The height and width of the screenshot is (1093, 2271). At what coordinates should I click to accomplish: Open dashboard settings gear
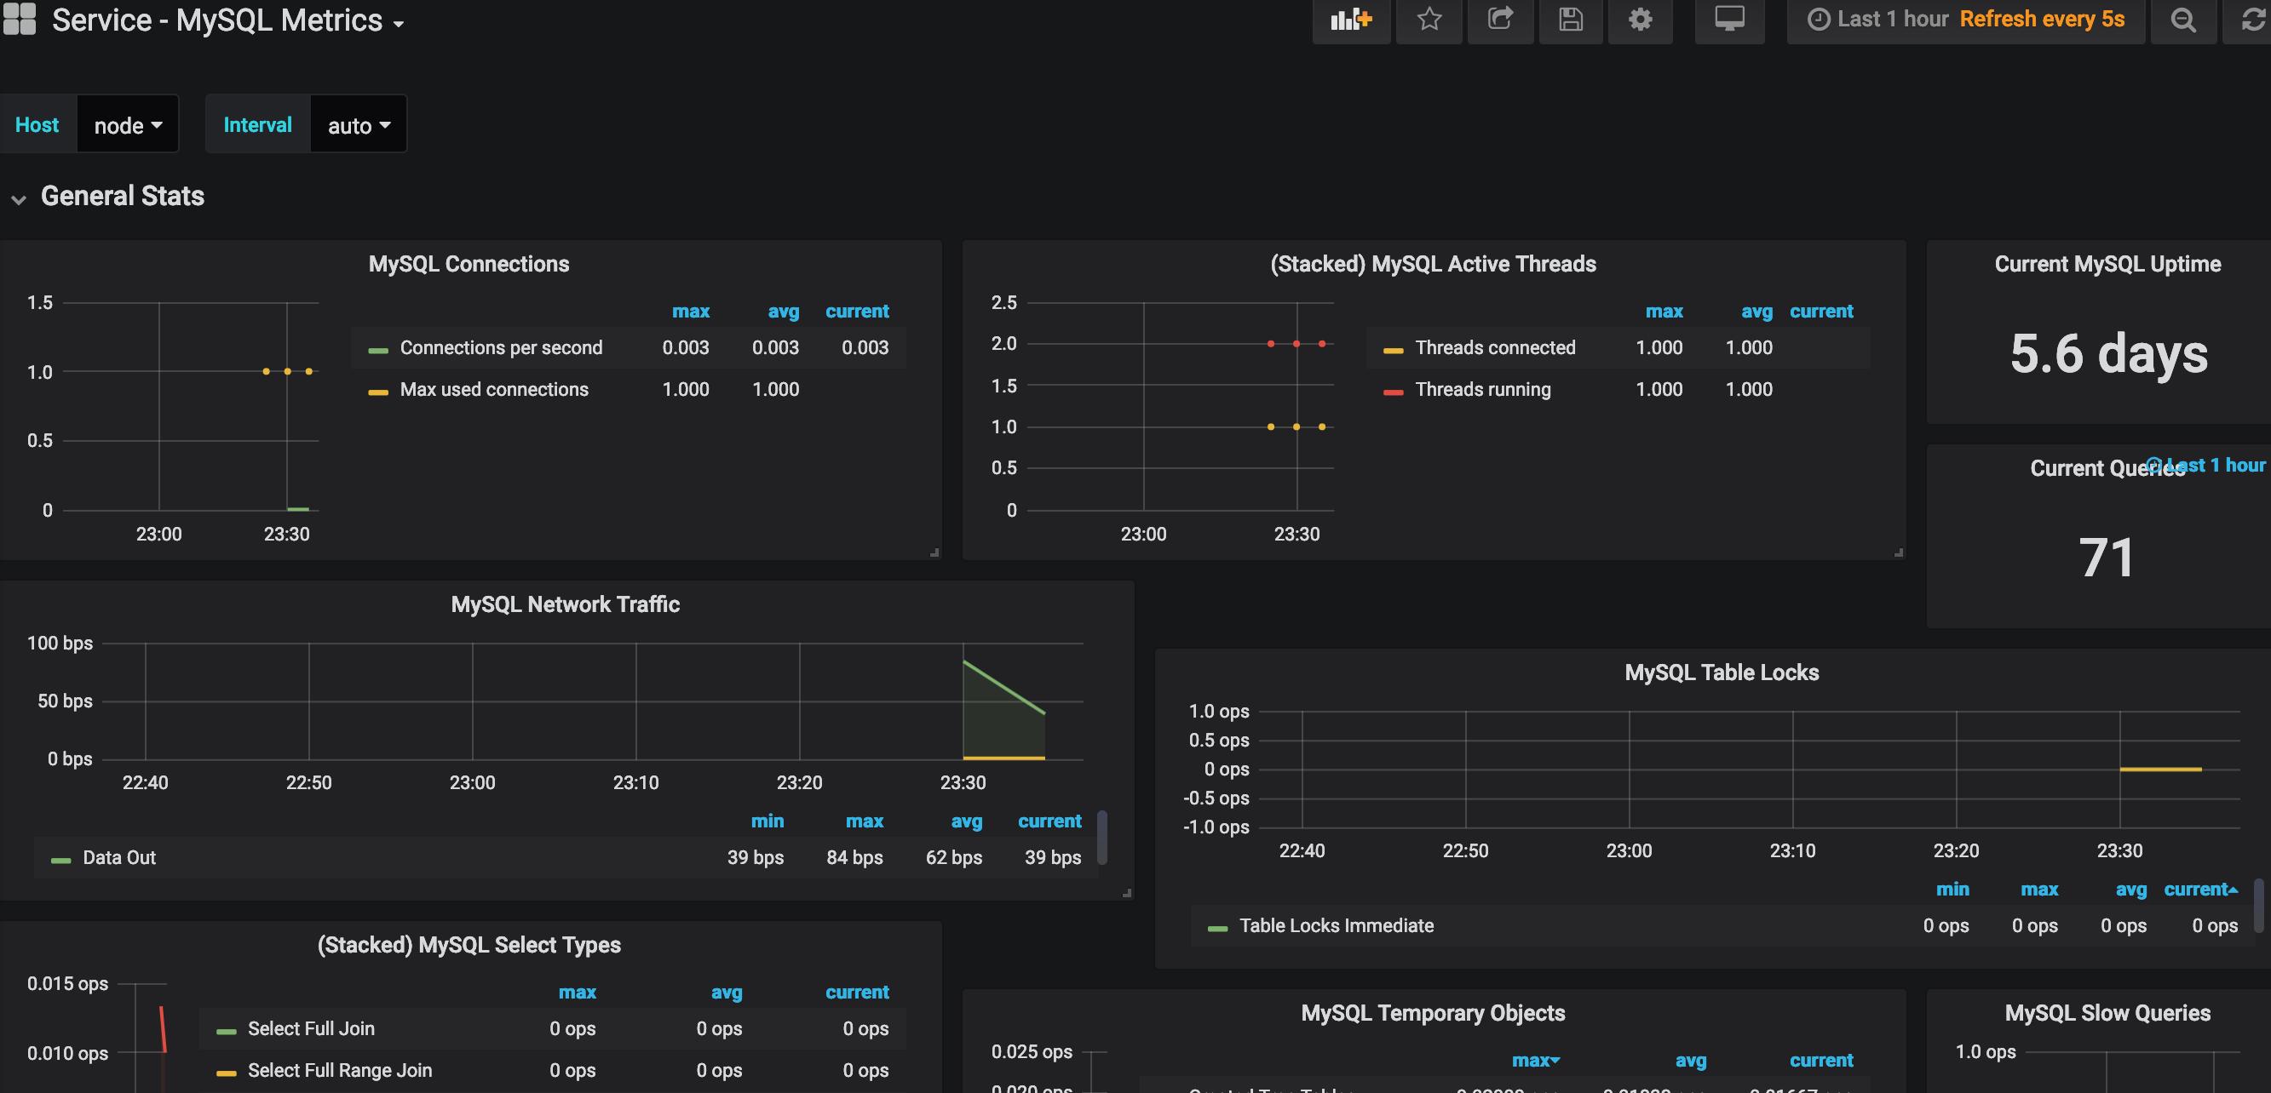click(x=1640, y=20)
